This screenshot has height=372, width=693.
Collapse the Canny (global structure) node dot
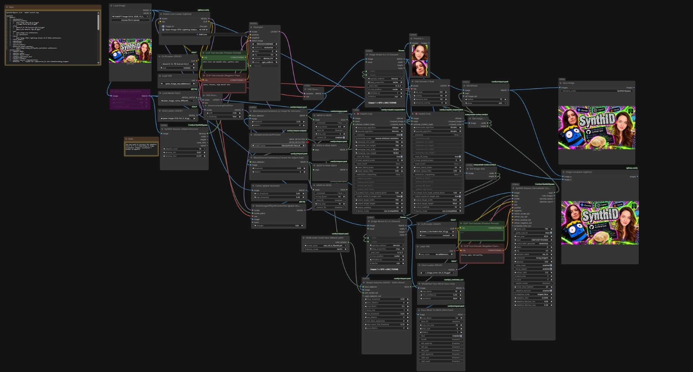pos(253,186)
